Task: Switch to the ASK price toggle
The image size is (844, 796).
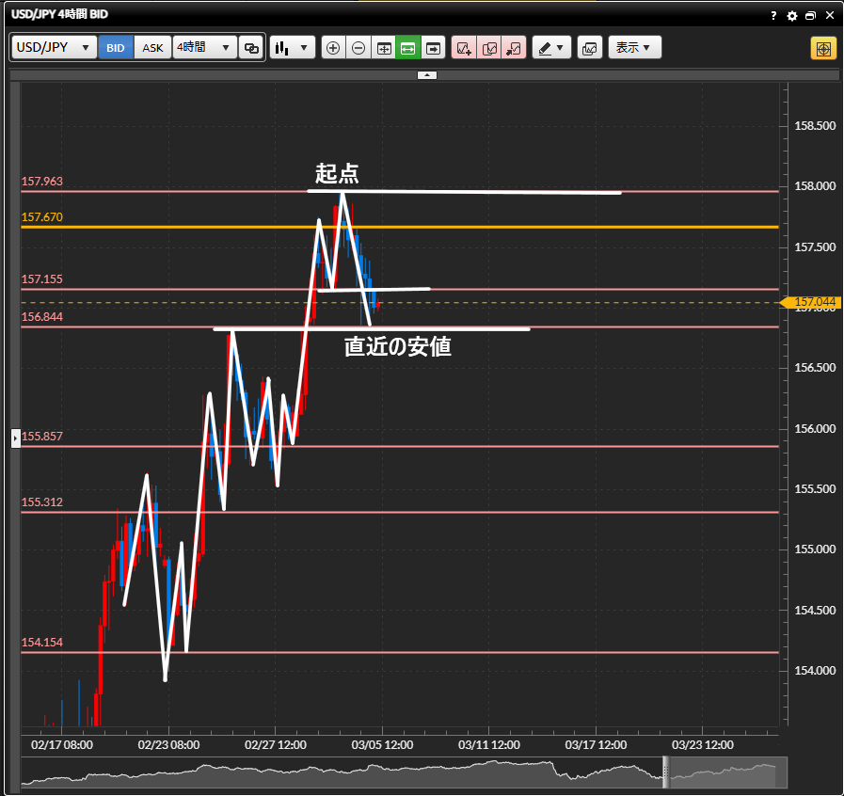Action: [152, 48]
